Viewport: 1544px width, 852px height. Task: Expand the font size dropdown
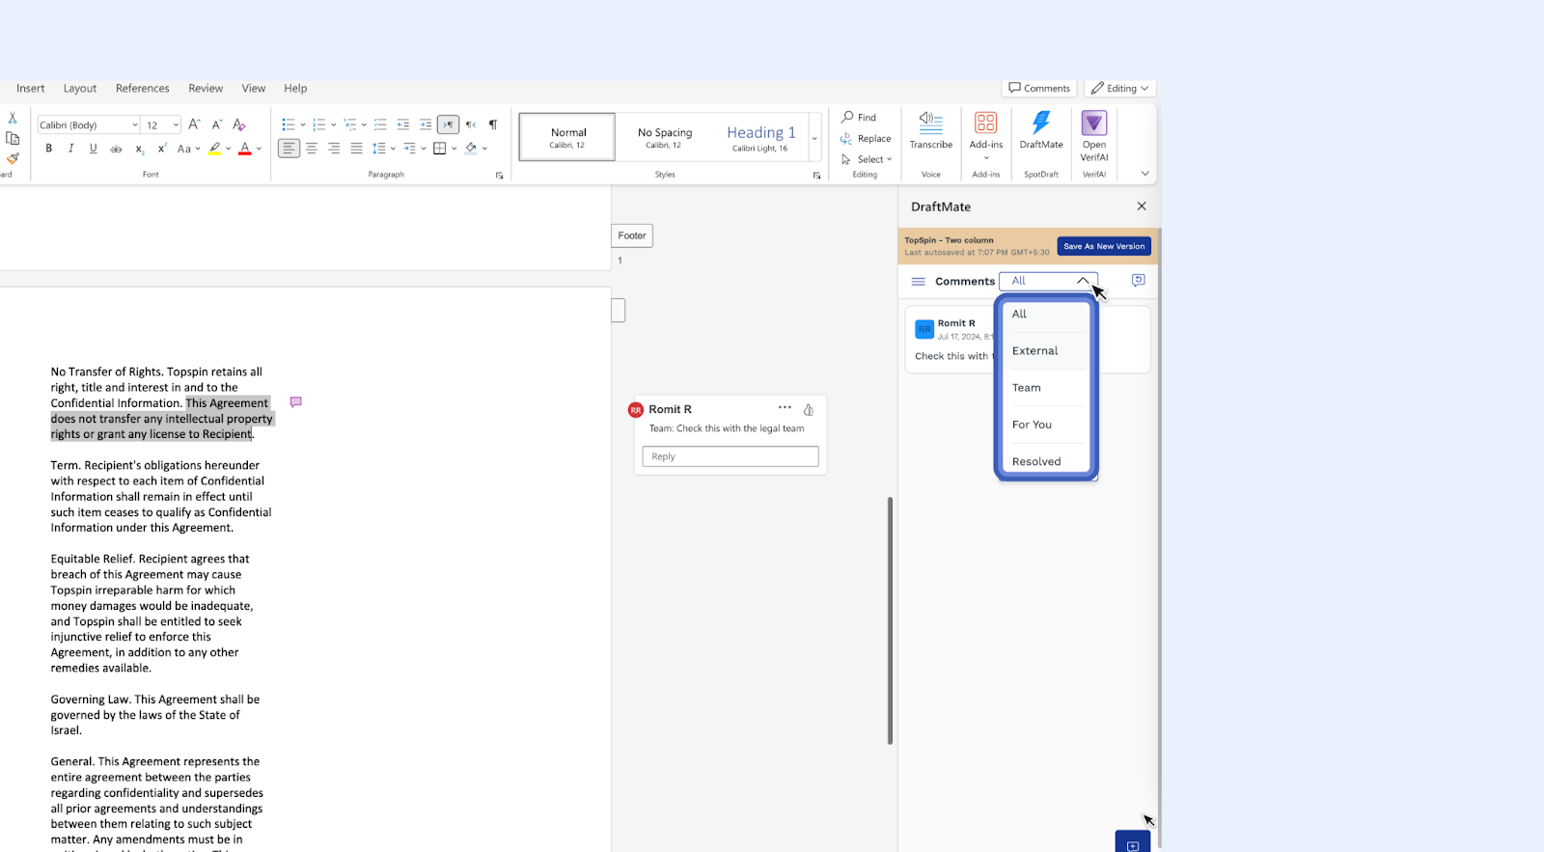[176, 125]
